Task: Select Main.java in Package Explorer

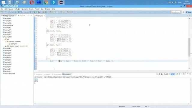Action: pos(14,44)
